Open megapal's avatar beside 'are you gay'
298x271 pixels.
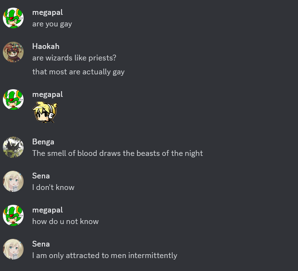13,18
